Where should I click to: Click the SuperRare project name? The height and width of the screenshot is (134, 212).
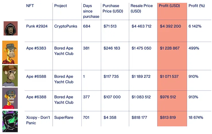pos(64,118)
